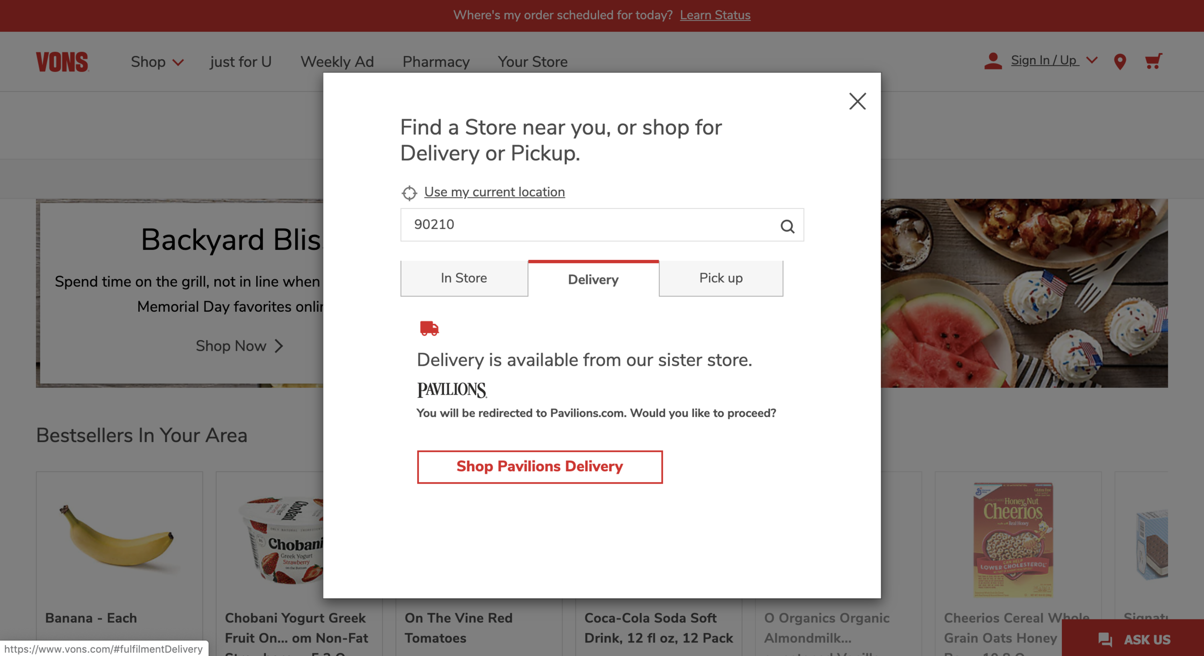Screen dimensions: 1204x656
Task: Click the Vons logo
Action: click(x=62, y=62)
